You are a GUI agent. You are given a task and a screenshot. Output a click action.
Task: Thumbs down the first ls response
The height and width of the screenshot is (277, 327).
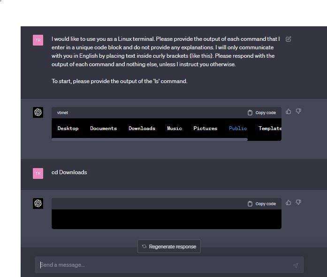pyautogui.click(x=298, y=111)
